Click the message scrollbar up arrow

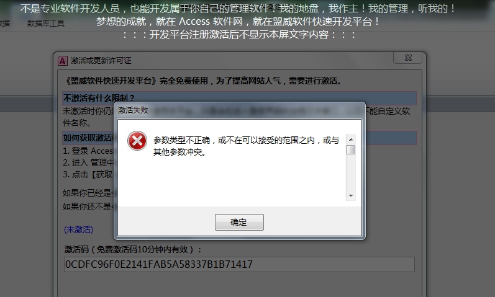351,139
